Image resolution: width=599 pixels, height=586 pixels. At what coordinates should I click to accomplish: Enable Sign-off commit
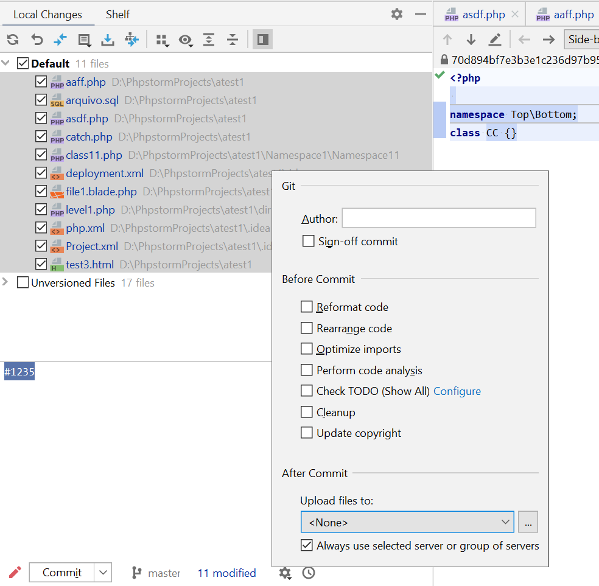point(308,241)
